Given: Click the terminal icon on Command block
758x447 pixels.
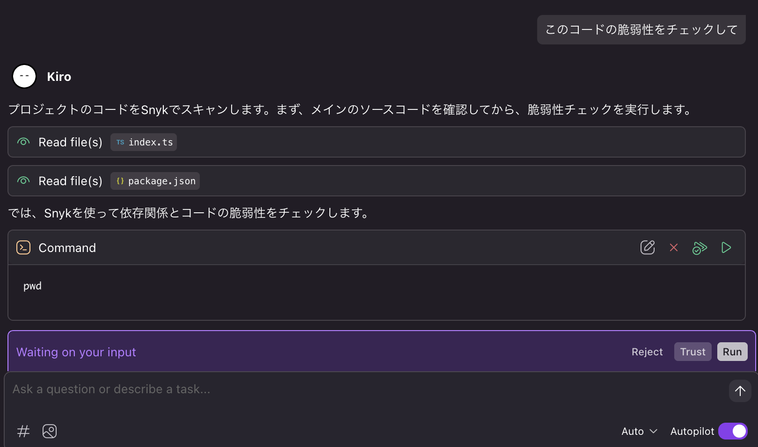Looking at the screenshot, I should coord(23,247).
